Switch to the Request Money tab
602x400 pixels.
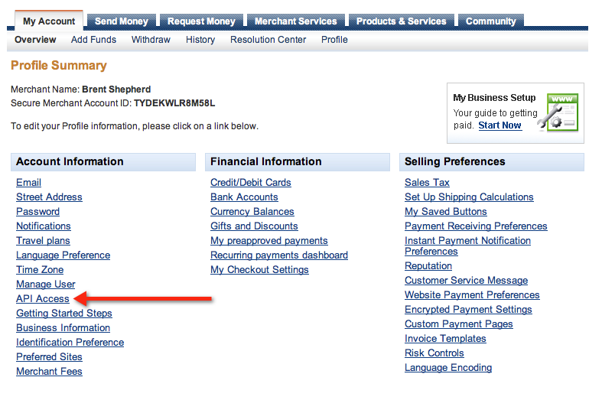click(x=201, y=21)
